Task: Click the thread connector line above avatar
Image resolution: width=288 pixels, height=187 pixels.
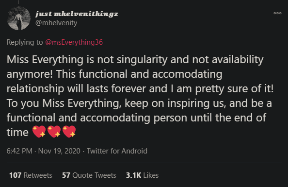Action: [x=18, y=2]
